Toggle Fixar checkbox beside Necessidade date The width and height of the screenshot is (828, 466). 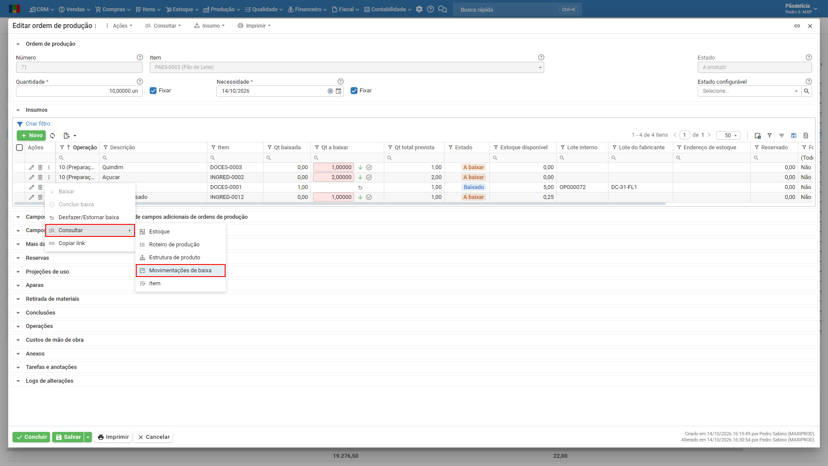tap(354, 91)
